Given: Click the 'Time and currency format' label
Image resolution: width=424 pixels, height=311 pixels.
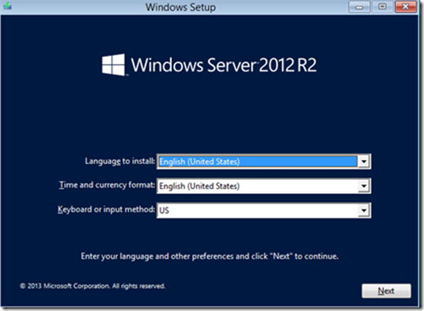Looking at the screenshot, I should (x=107, y=186).
